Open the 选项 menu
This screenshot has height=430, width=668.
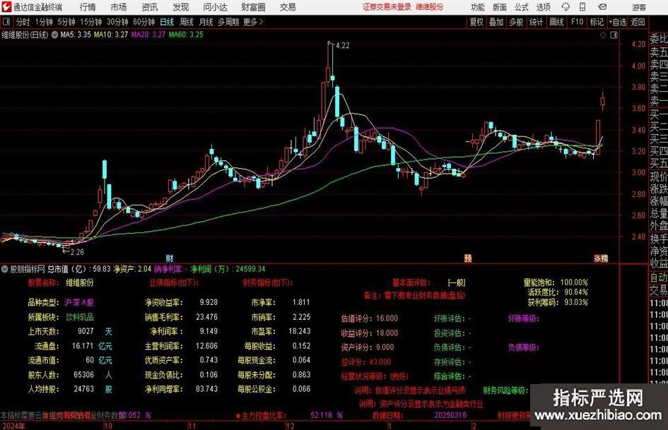click(543, 7)
